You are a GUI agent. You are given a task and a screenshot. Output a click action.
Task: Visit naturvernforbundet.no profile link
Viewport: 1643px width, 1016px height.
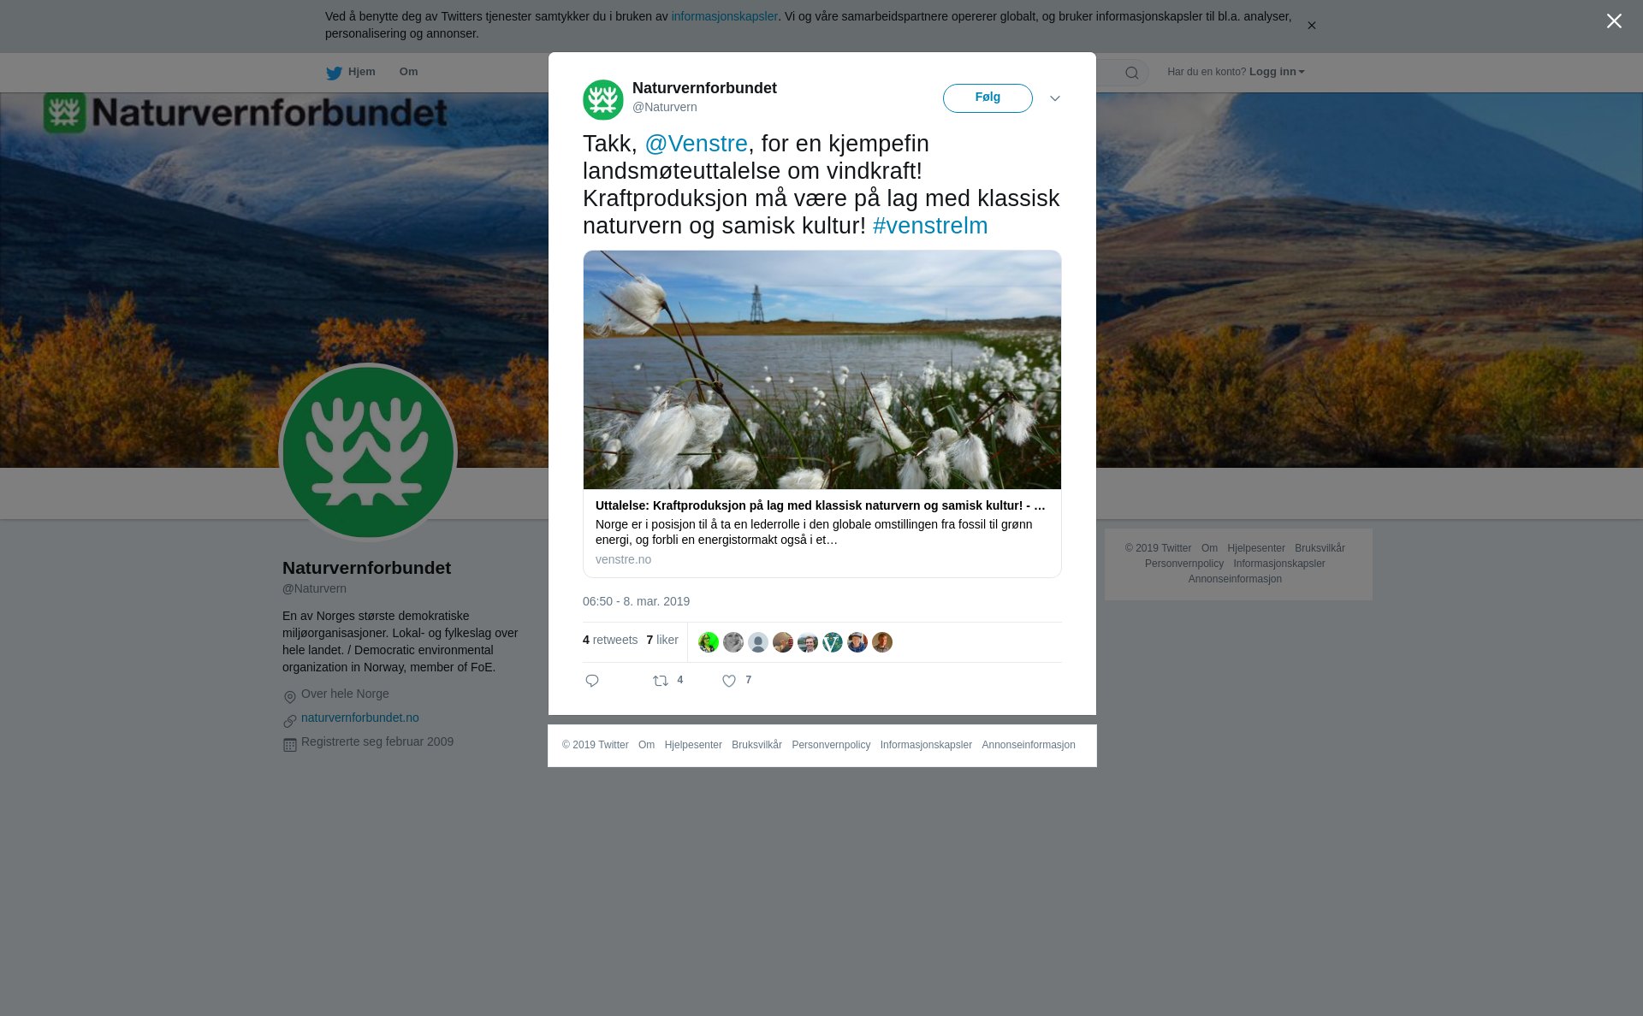pyautogui.click(x=360, y=718)
